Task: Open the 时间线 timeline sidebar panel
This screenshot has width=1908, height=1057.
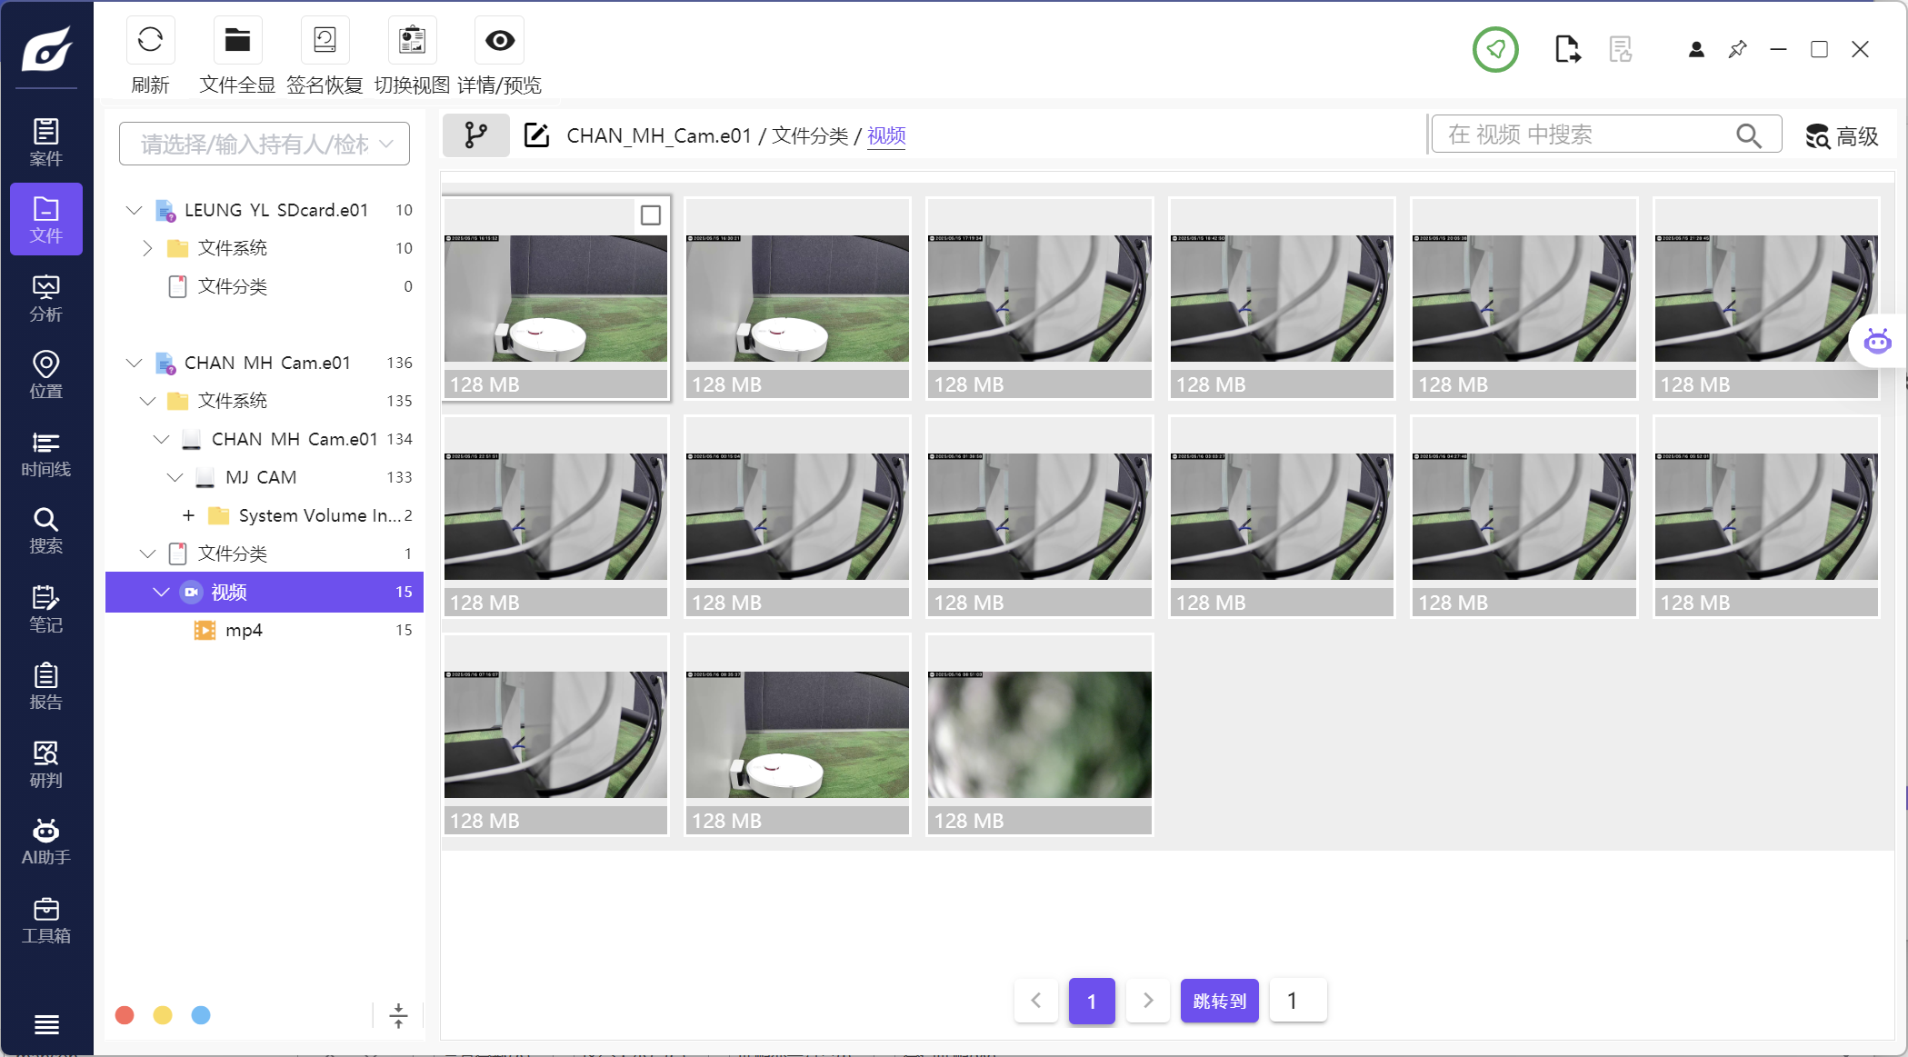Action: (45, 454)
